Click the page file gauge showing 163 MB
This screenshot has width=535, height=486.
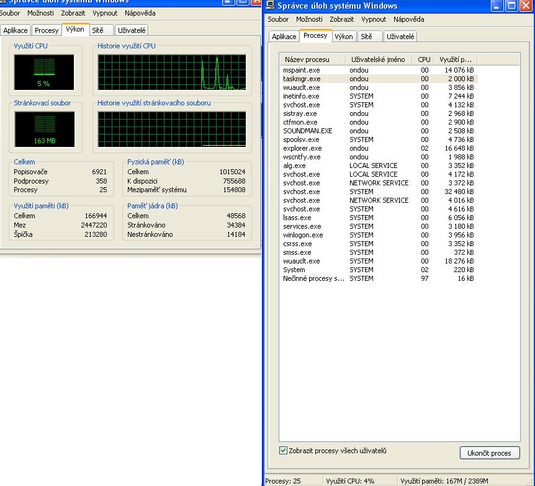tap(44, 130)
